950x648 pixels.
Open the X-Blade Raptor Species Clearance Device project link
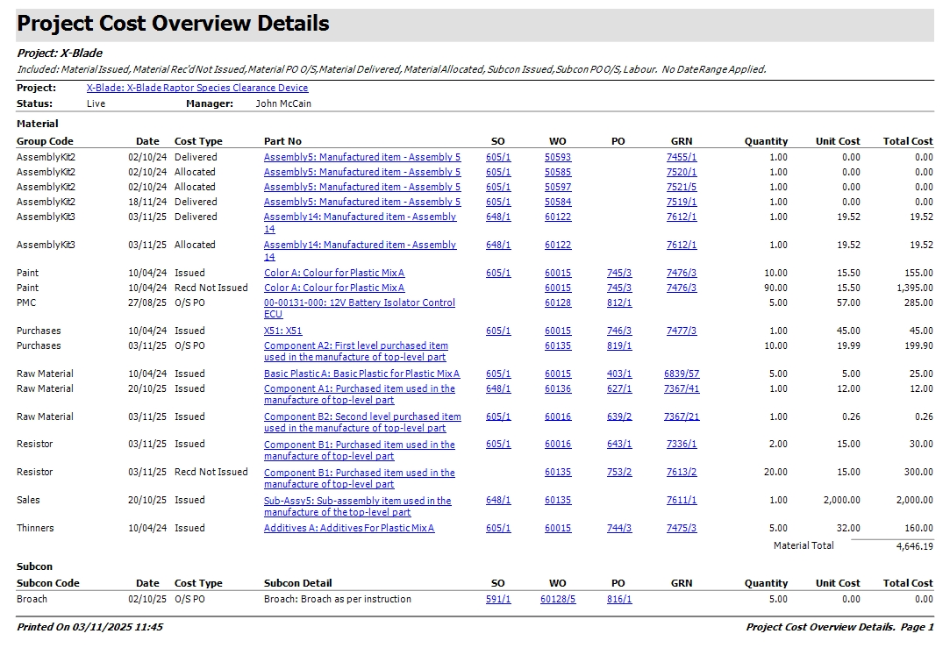click(197, 88)
